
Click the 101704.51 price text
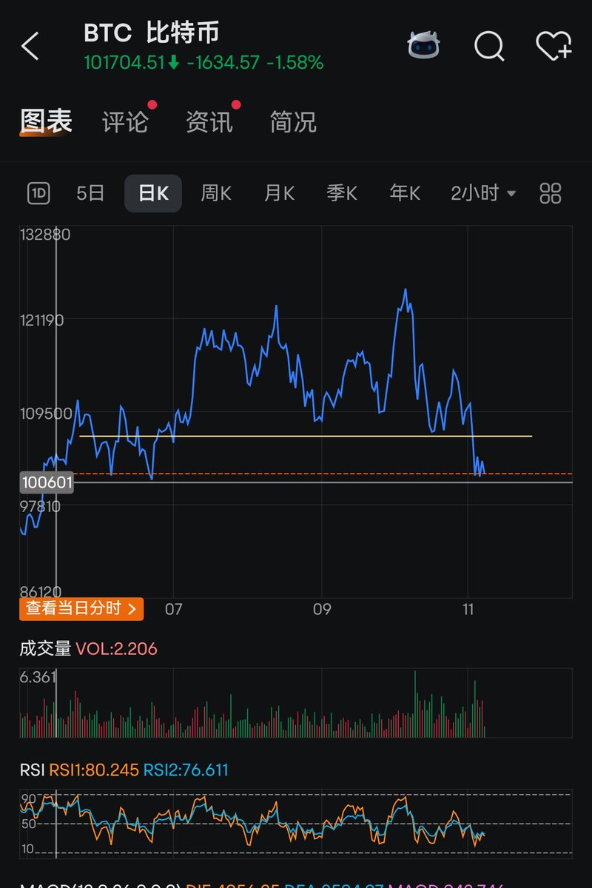coord(124,63)
